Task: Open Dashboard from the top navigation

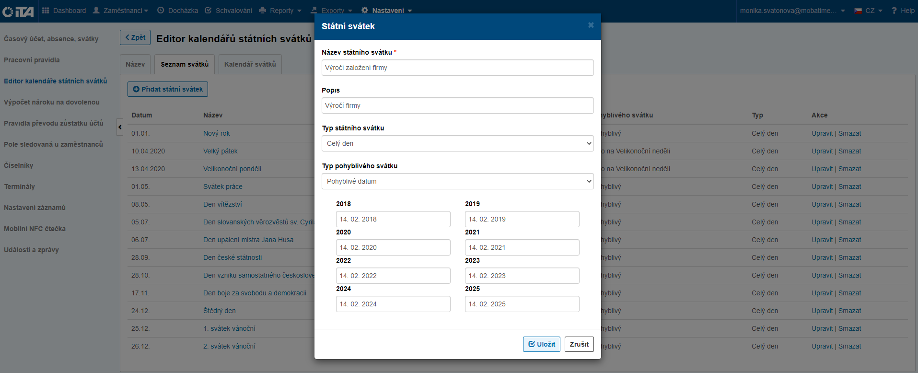Action: [64, 11]
